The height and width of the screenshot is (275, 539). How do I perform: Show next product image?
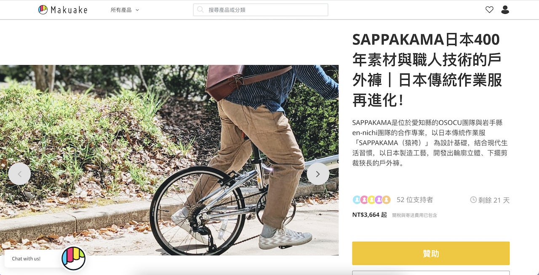pos(318,174)
